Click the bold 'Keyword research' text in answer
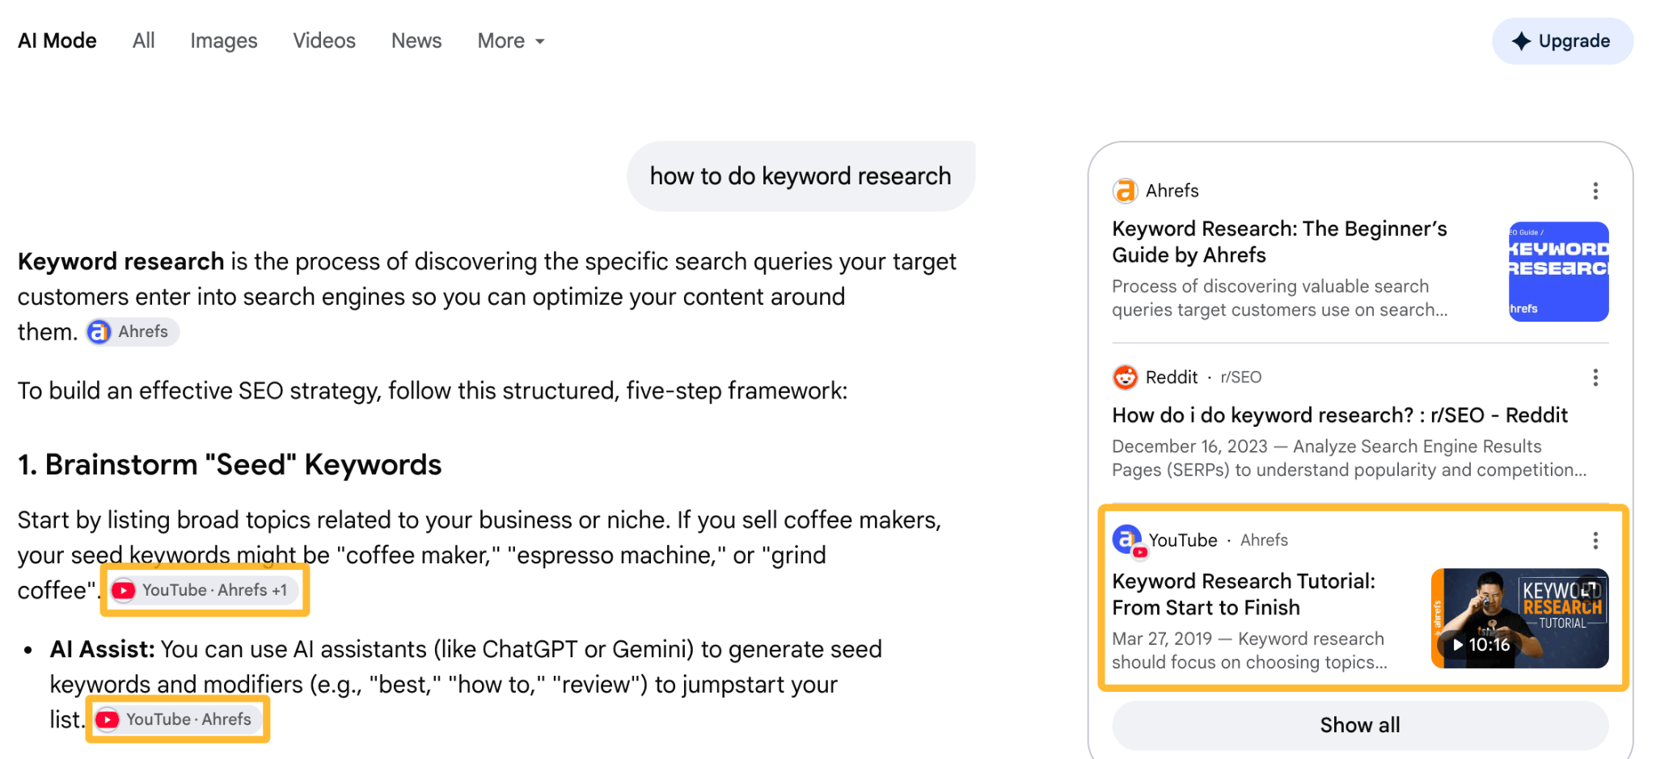The height and width of the screenshot is (759, 1656). coord(120,262)
